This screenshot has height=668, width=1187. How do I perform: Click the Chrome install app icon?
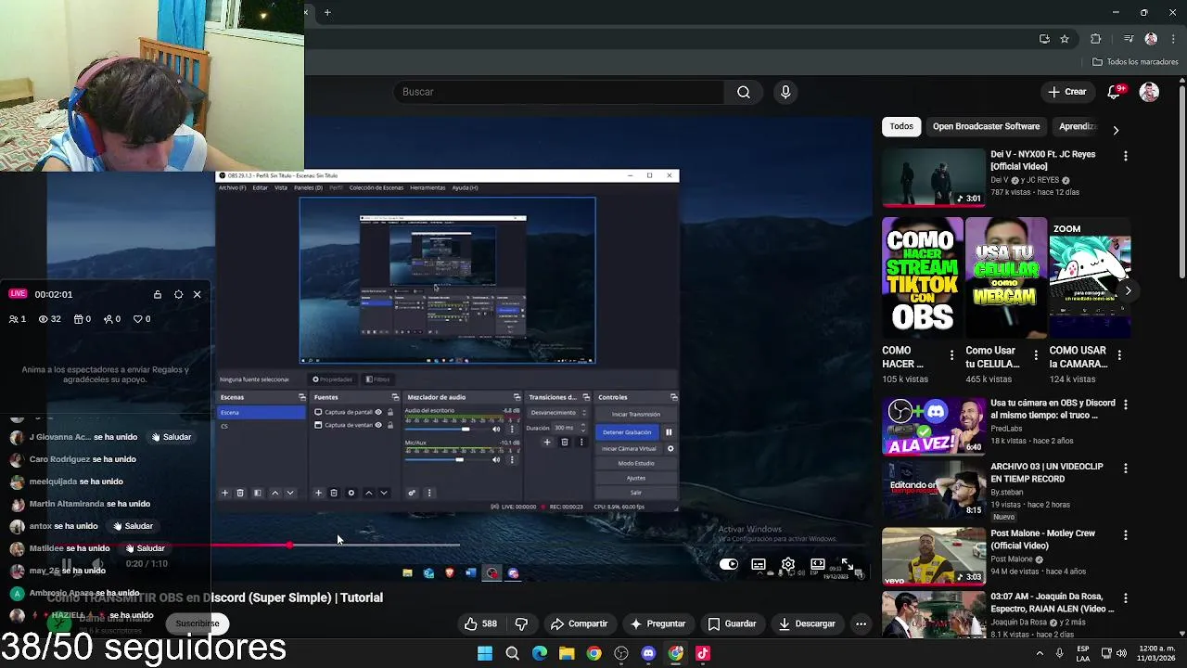click(1044, 39)
